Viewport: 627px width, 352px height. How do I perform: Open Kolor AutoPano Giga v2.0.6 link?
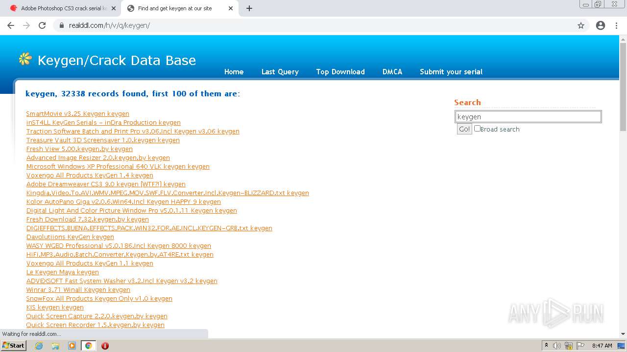(x=123, y=202)
